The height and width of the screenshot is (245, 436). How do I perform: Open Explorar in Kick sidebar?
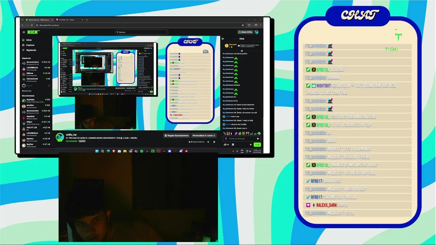pyautogui.click(x=28, y=45)
